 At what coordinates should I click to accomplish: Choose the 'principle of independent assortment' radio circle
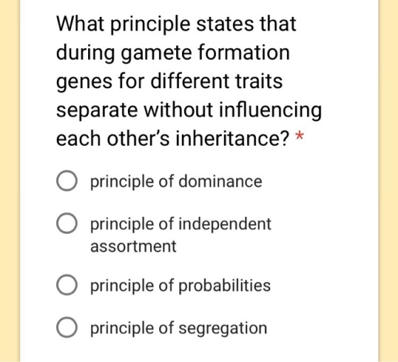(67, 223)
